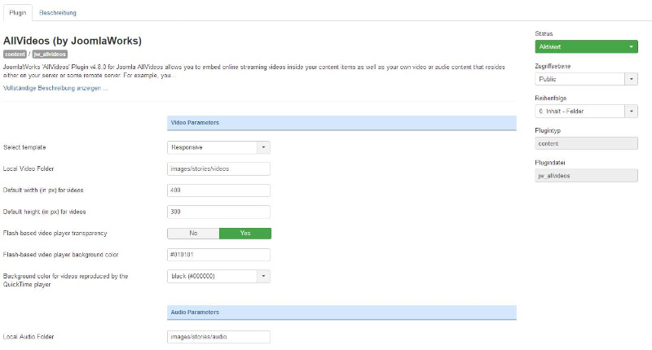Screen dimensions: 652x350
Task: Set Flash player transparency to No
Action: point(193,234)
